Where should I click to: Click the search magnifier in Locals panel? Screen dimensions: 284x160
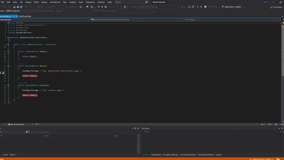click(x=27, y=132)
